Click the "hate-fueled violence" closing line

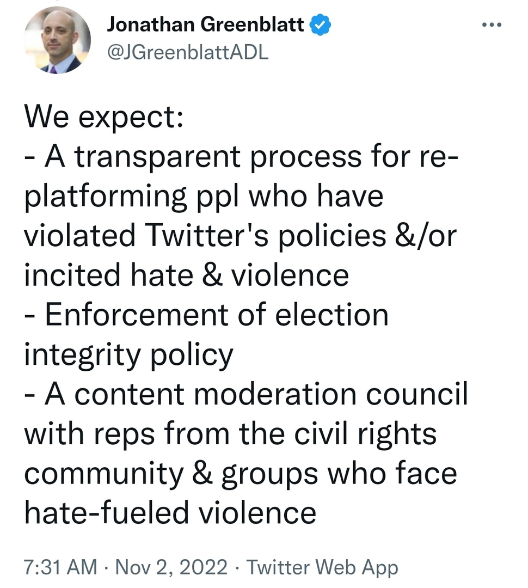[x=170, y=512]
